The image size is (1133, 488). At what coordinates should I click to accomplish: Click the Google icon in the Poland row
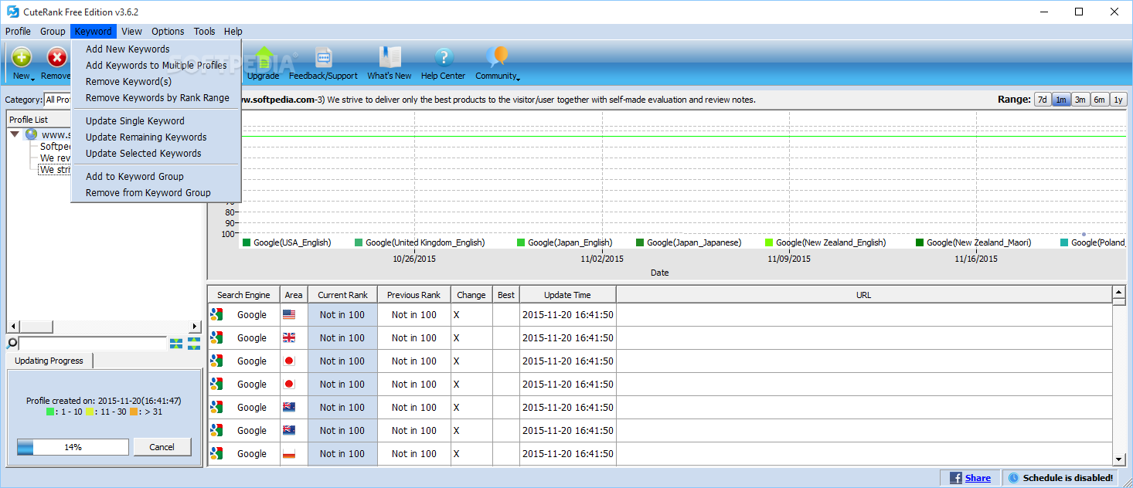click(216, 454)
